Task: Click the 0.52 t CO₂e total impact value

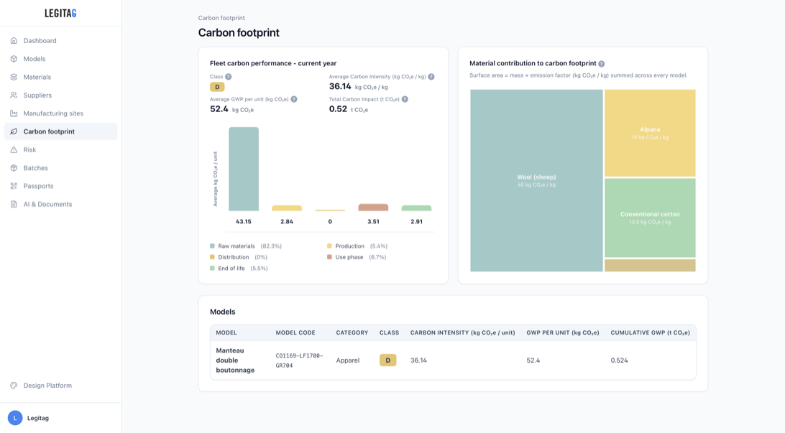Action: coord(349,109)
